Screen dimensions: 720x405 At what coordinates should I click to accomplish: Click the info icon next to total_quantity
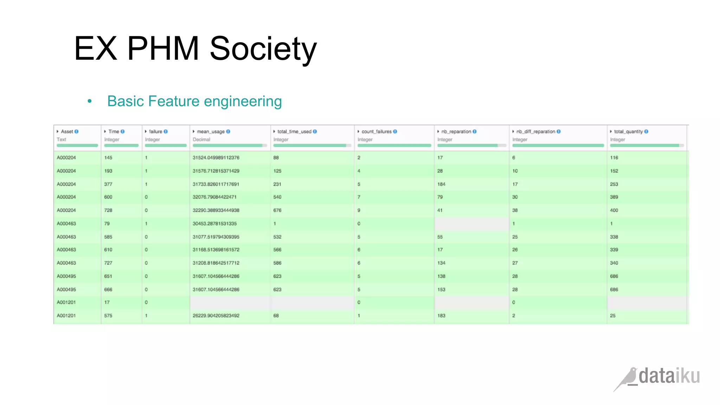pos(646,131)
